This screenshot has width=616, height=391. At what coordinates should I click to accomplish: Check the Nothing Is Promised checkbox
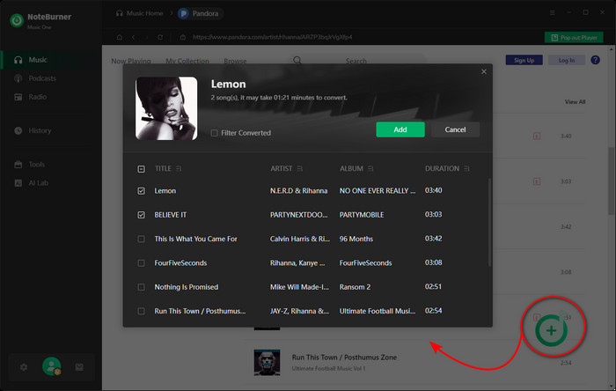(141, 287)
